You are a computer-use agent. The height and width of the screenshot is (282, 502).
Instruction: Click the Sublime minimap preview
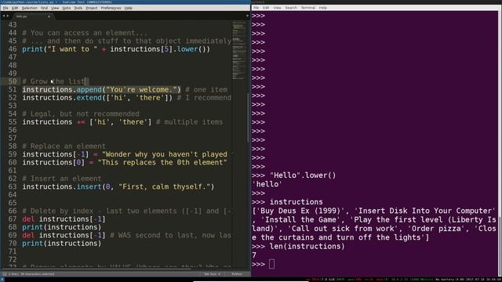click(x=239, y=50)
